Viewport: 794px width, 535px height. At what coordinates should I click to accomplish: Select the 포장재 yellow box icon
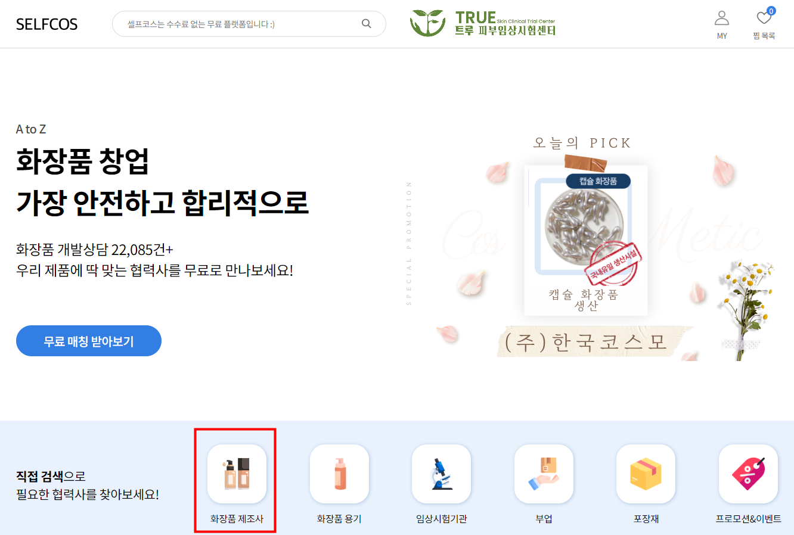pos(646,474)
